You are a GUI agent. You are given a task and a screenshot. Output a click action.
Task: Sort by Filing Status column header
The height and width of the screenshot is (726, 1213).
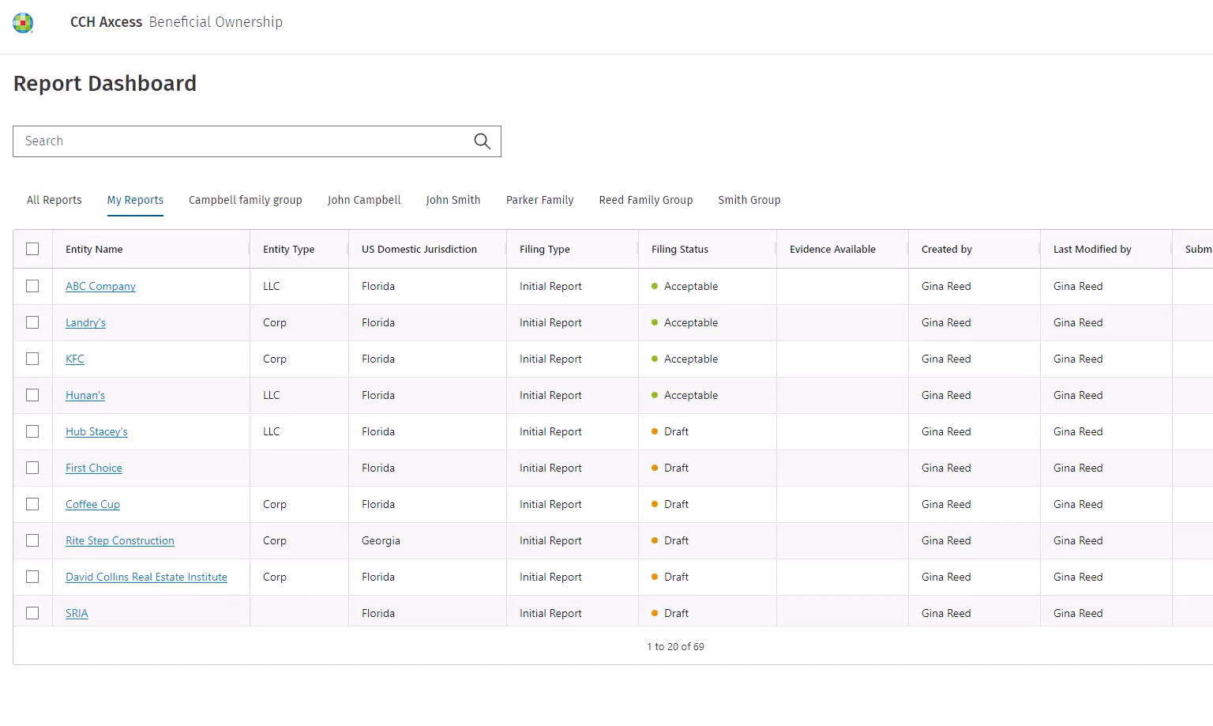tap(680, 249)
